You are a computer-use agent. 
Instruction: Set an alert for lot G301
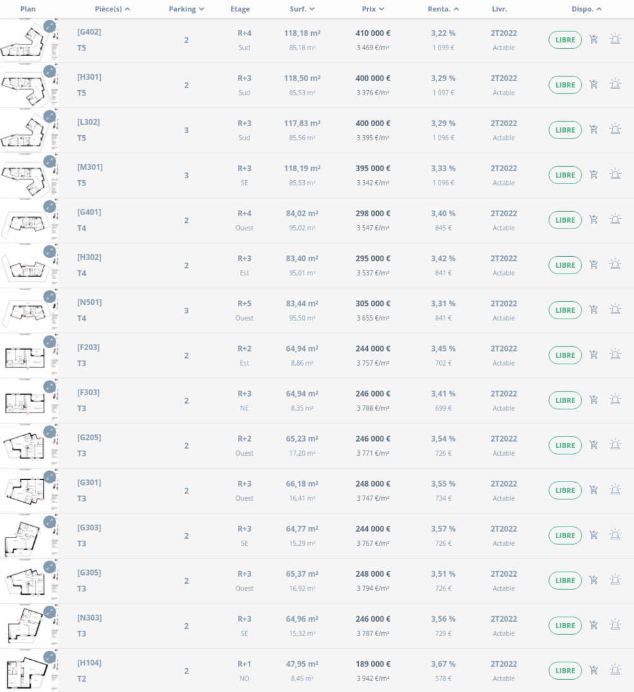coord(615,490)
